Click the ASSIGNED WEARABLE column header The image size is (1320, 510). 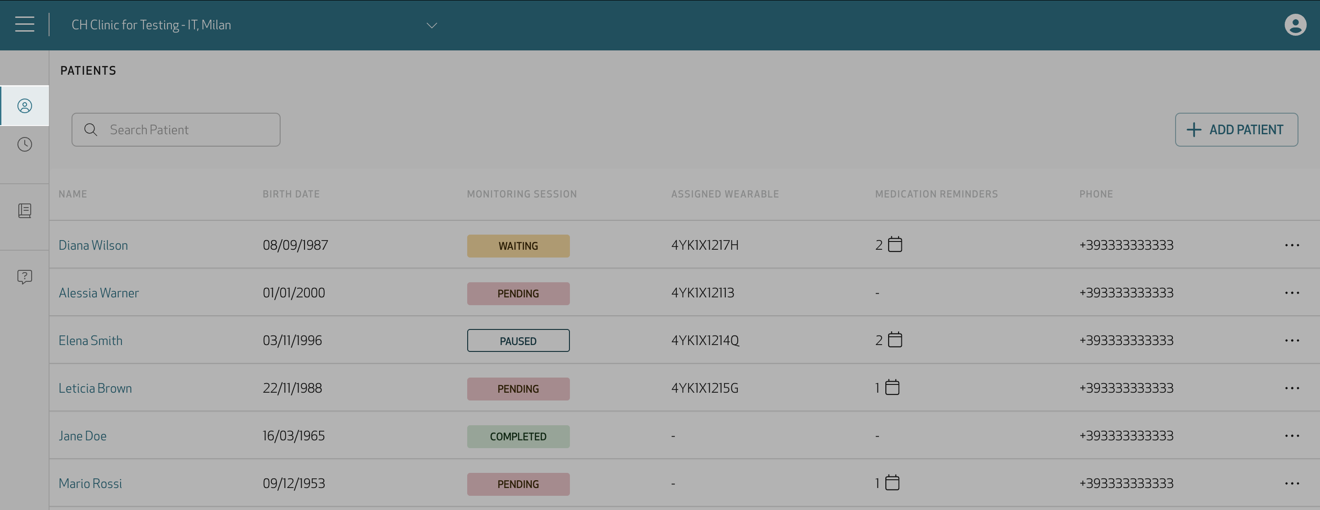coord(725,194)
